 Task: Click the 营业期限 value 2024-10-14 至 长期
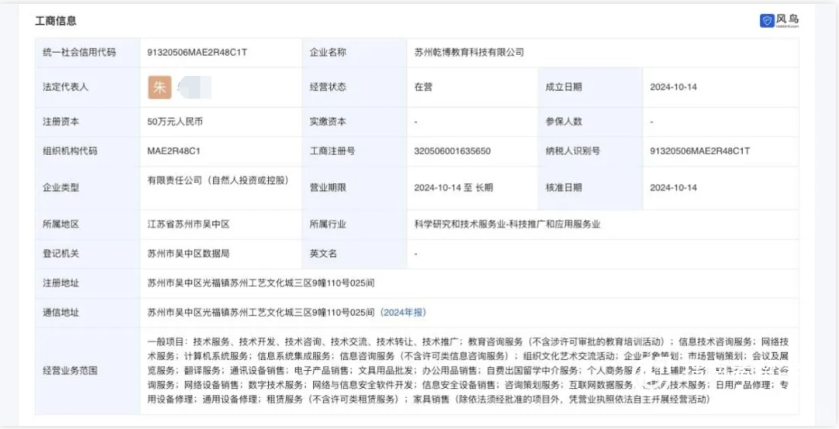point(454,187)
